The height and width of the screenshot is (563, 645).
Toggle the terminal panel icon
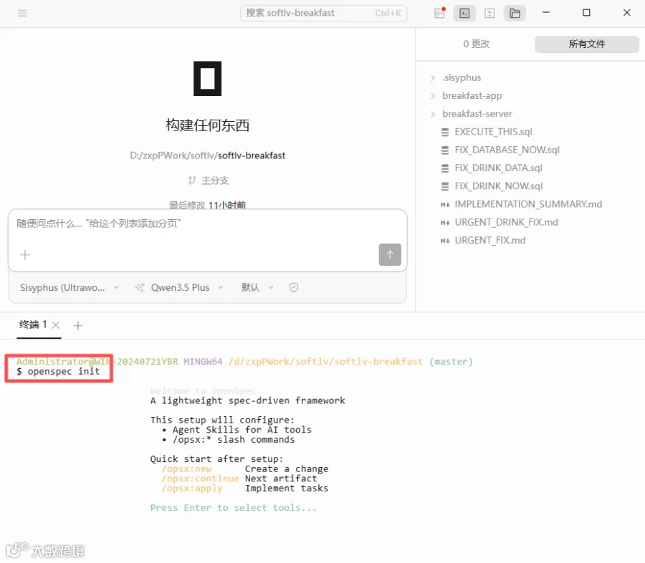(x=464, y=13)
